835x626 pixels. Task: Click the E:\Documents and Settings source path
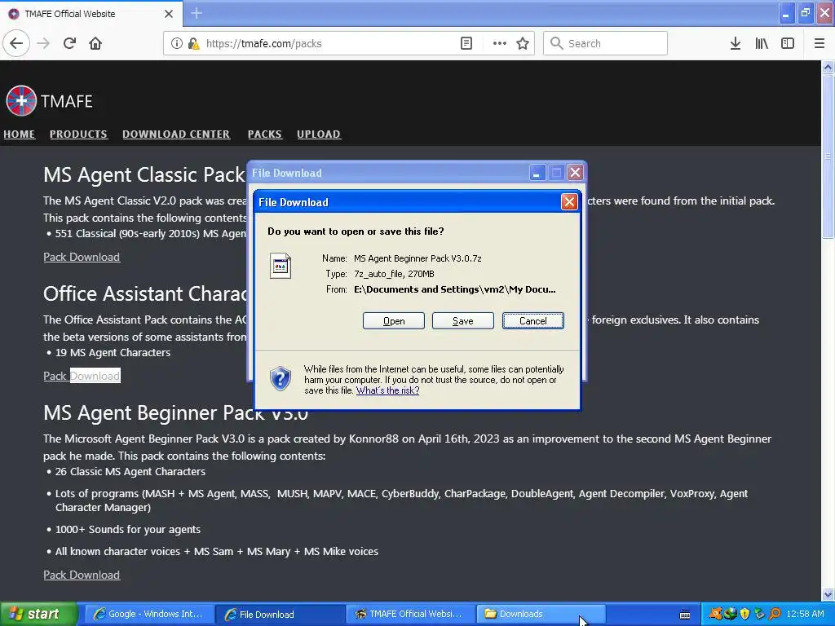[455, 289]
